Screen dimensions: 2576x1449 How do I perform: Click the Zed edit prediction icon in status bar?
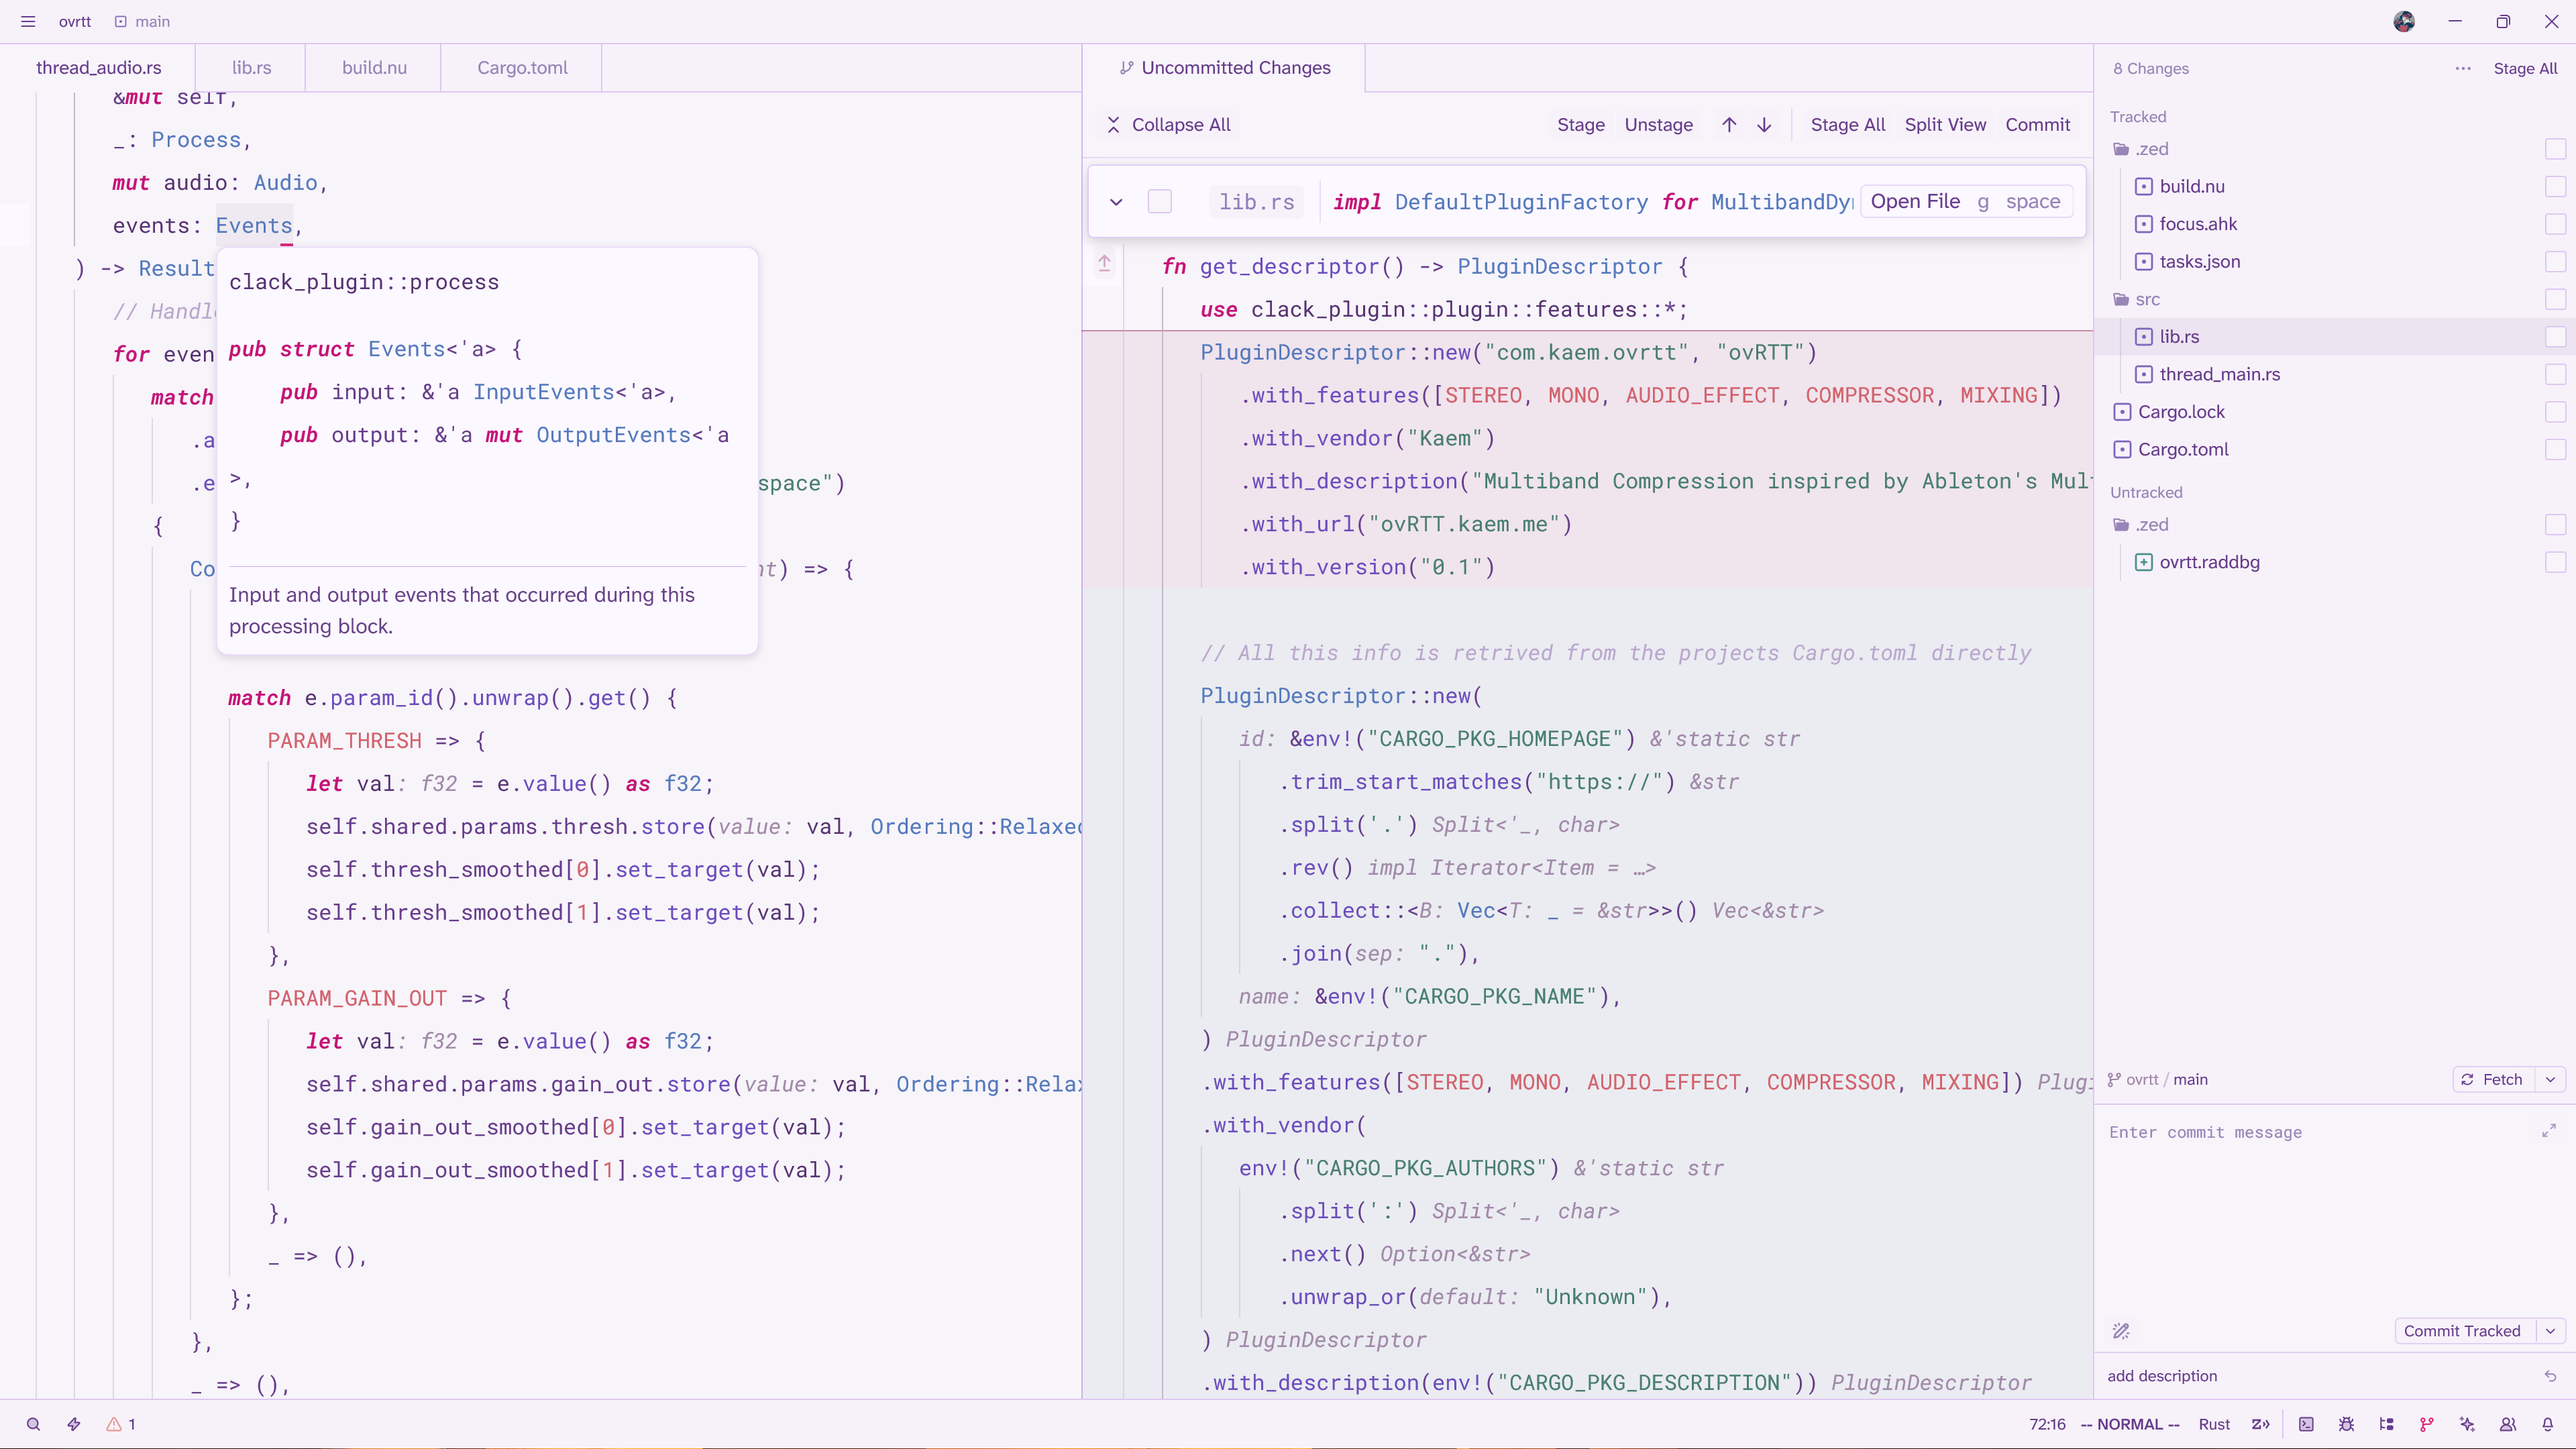coord(2261,1424)
